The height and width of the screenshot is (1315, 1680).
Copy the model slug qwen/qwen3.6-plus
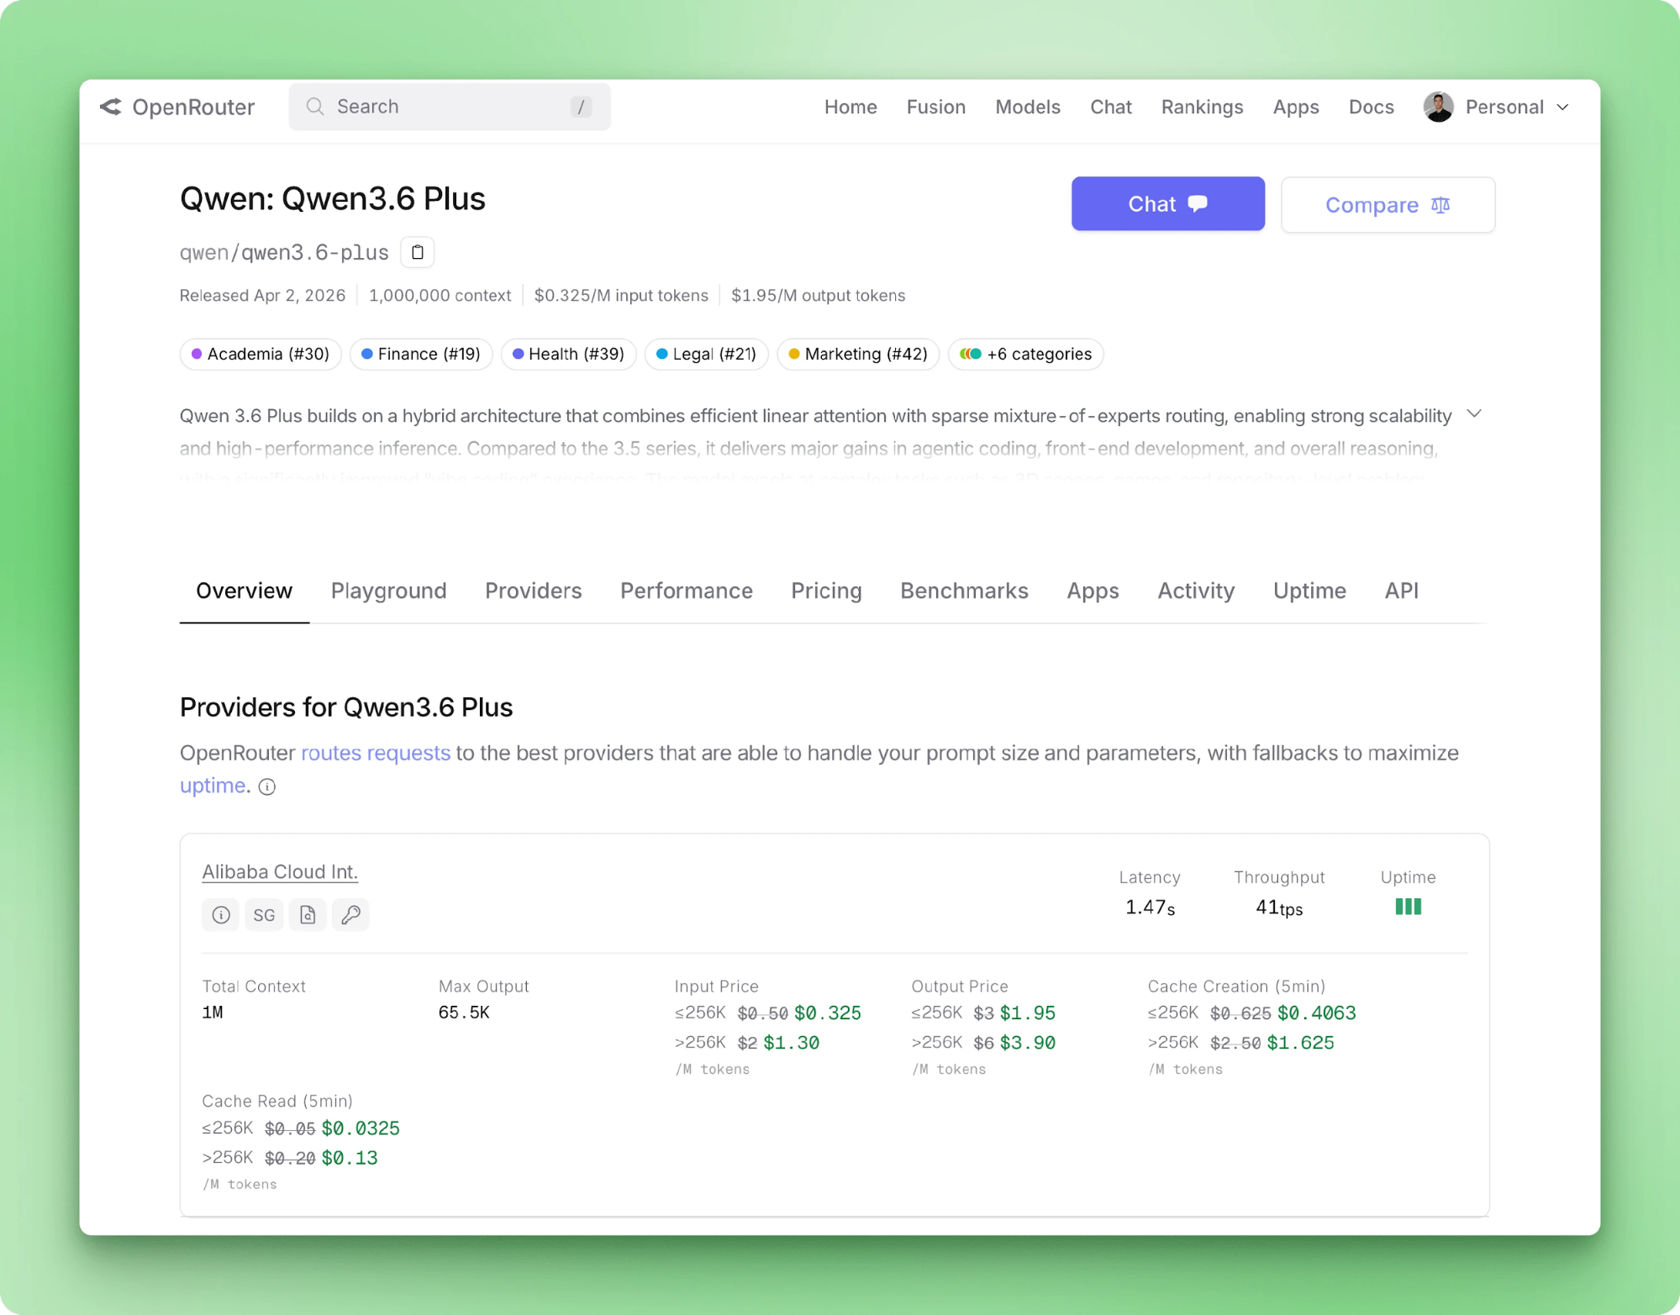(x=417, y=252)
